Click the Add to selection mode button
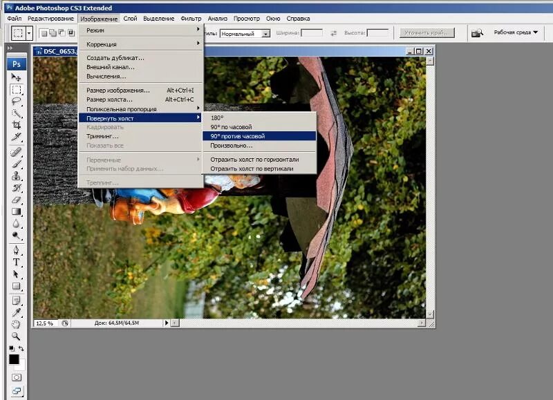553x400 pixels. 53,32
